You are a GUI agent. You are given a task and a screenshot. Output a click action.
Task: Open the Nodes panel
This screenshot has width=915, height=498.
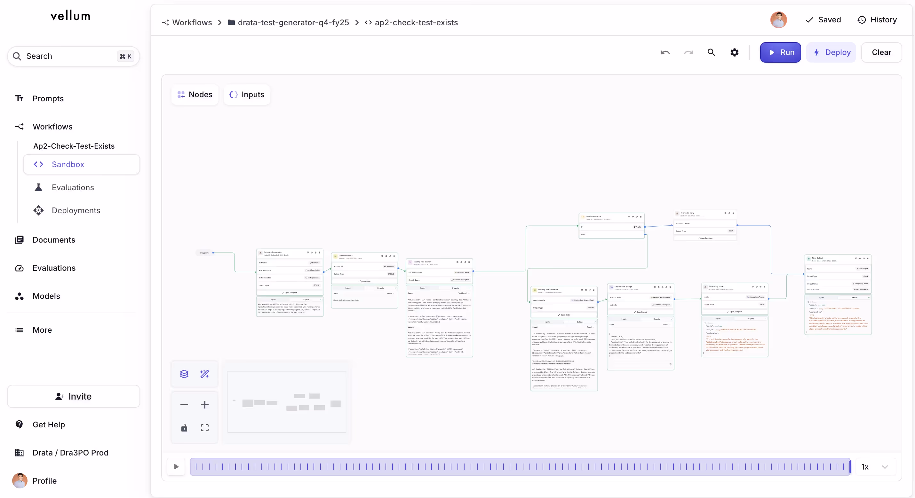(195, 95)
